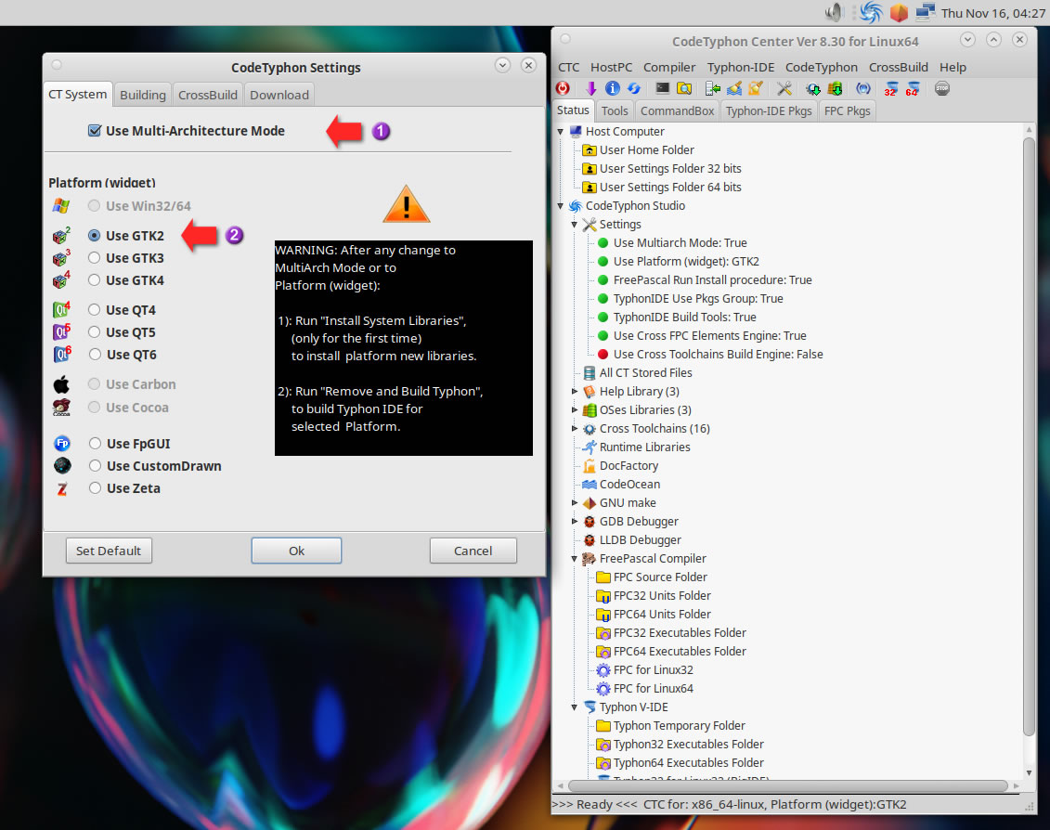Image resolution: width=1050 pixels, height=830 pixels.
Task: Click the blue info icon in toolbar
Action: (612, 89)
